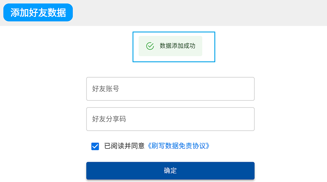
Task: Click the circled tick in the success toast
Action: point(150,46)
